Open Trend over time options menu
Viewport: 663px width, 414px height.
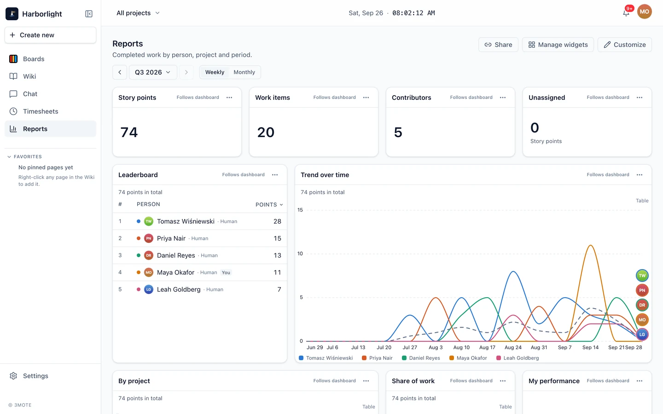click(640, 175)
